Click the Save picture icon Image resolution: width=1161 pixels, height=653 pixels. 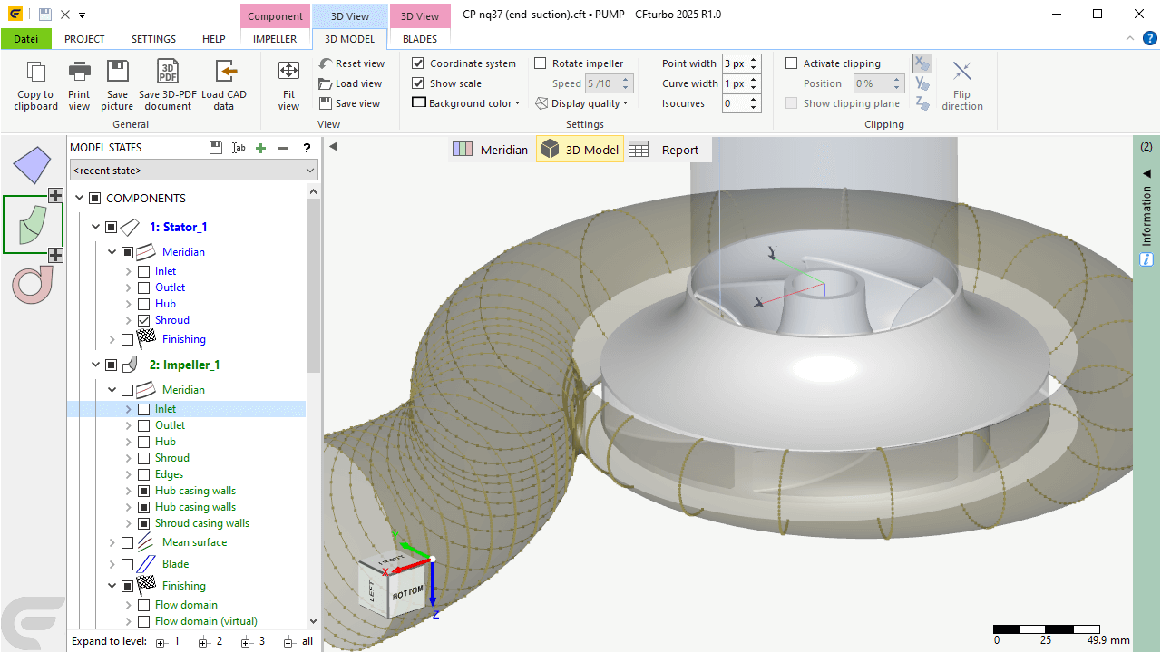tap(118, 73)
